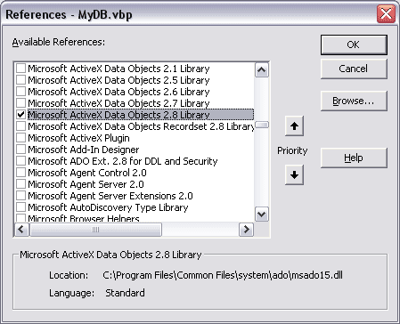
Task: Move selected reference down in priority
Action: pyautogui.click(x=294, y=174)
